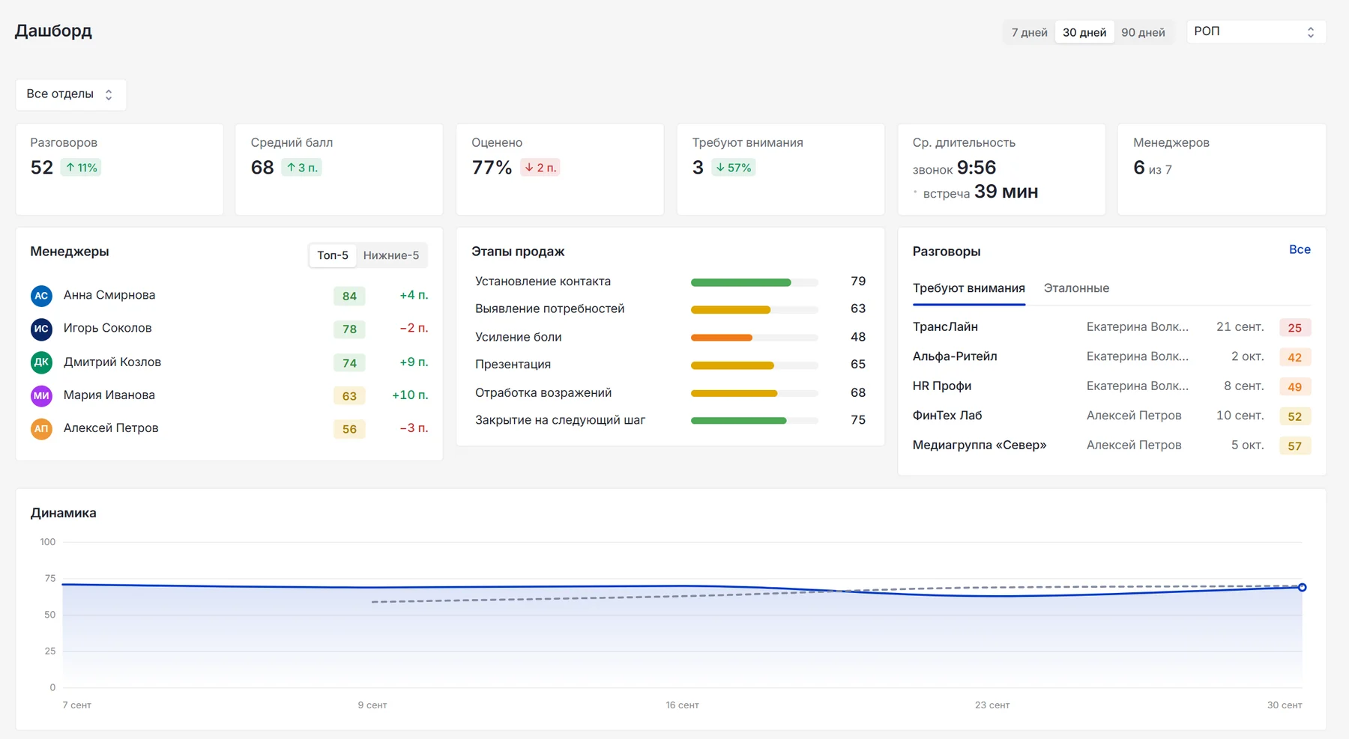Click the score badge 57 for Медиагруппа «Север»
The image size is (1349, 739).
(1295, 446)
